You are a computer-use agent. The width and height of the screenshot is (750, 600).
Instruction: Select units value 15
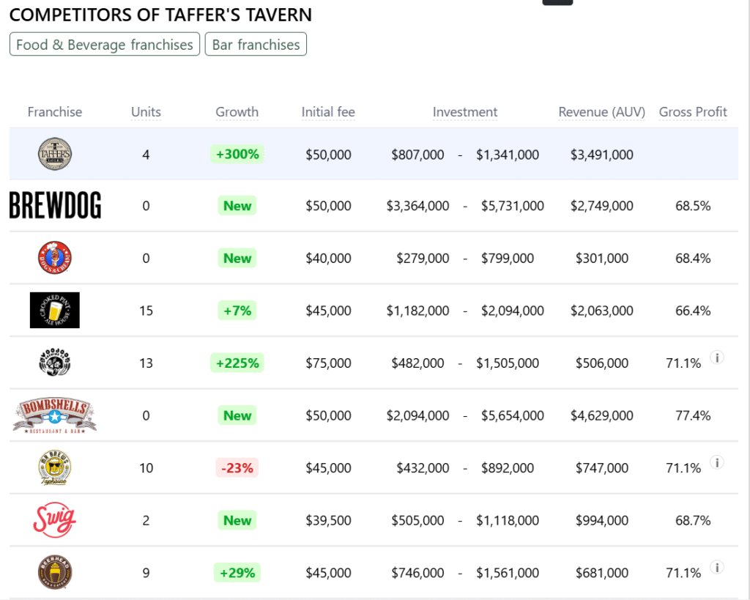coord(146,311)
